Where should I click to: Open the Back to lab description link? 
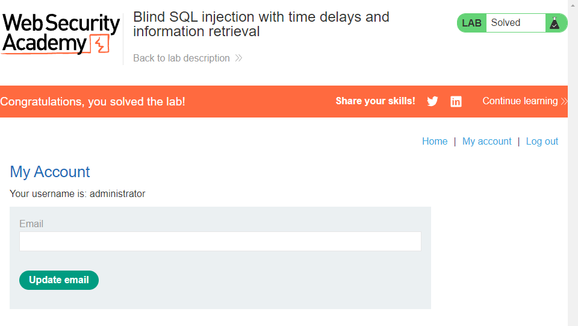click(181, 58)
